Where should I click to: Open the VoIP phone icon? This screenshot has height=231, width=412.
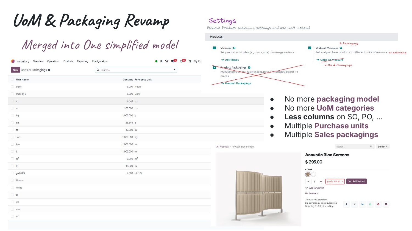[167, 61]
